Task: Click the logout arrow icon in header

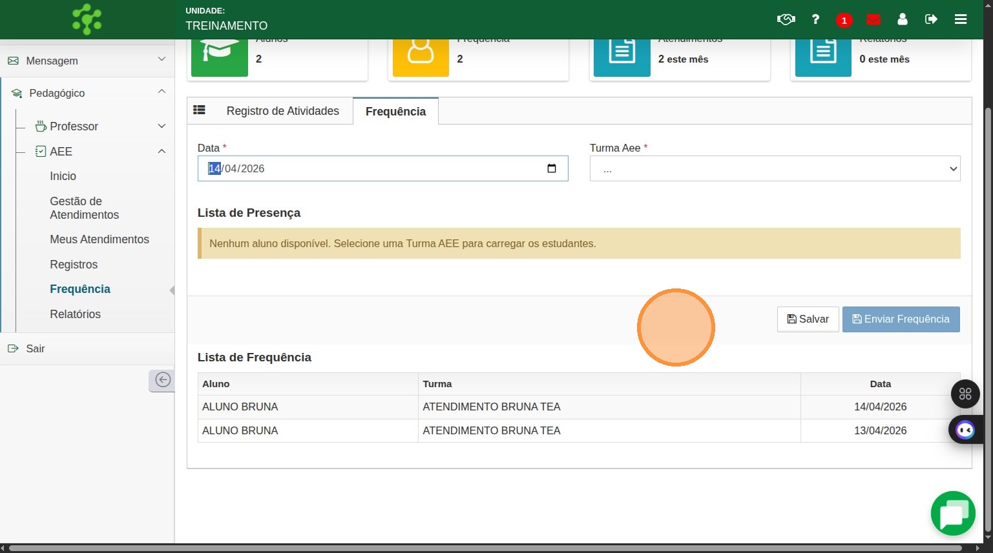Action: coord(931,19)
